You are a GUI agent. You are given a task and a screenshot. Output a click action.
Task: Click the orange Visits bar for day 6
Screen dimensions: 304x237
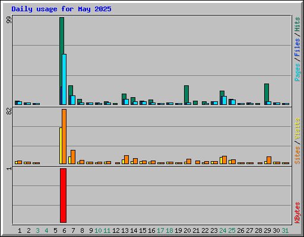[x=64, y=136]
